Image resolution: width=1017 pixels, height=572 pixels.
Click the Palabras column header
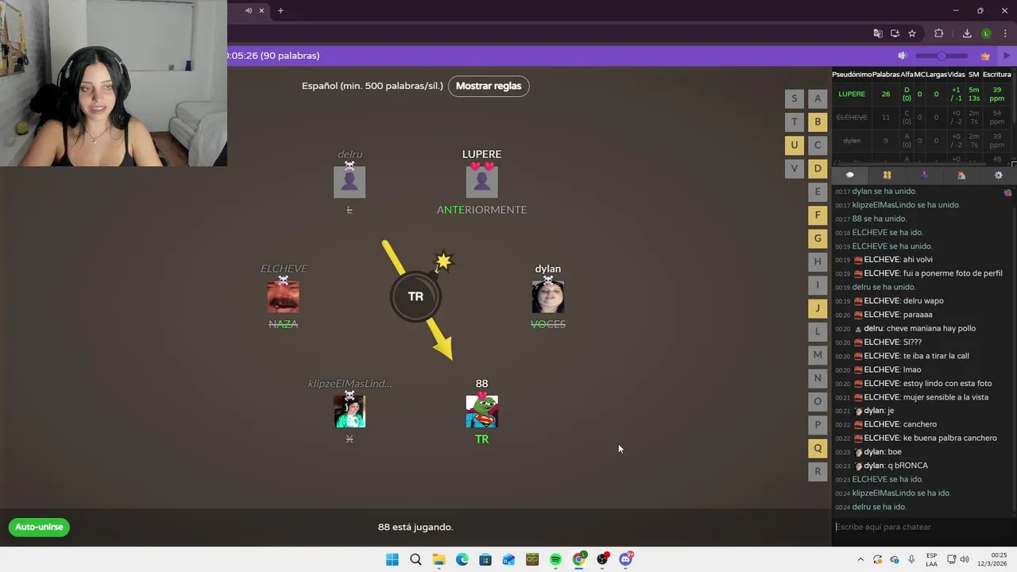(x=886, y=74)
